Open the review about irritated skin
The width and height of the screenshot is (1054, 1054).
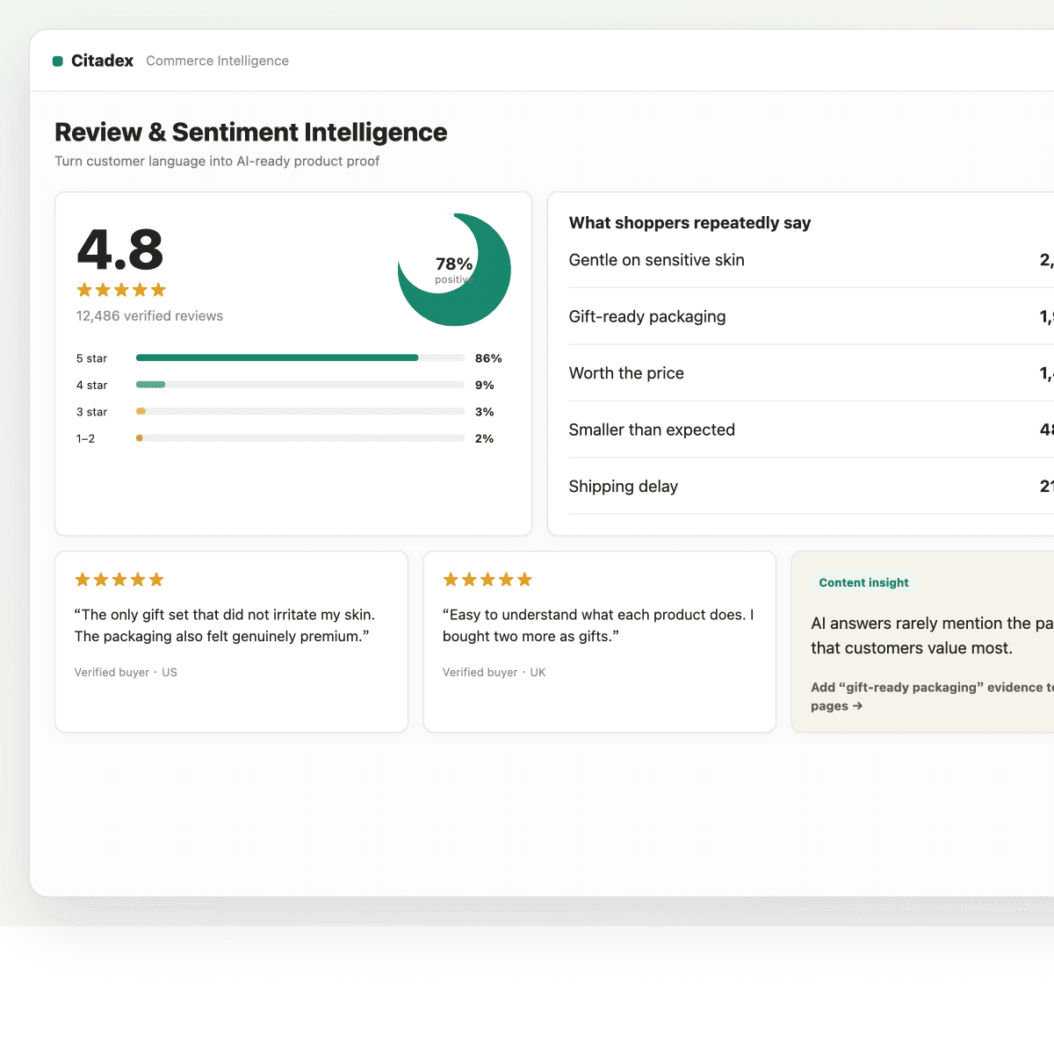pos(225,625)
